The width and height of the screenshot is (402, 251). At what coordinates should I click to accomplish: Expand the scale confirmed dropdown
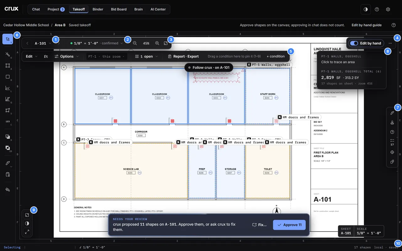tap(97, 43)
